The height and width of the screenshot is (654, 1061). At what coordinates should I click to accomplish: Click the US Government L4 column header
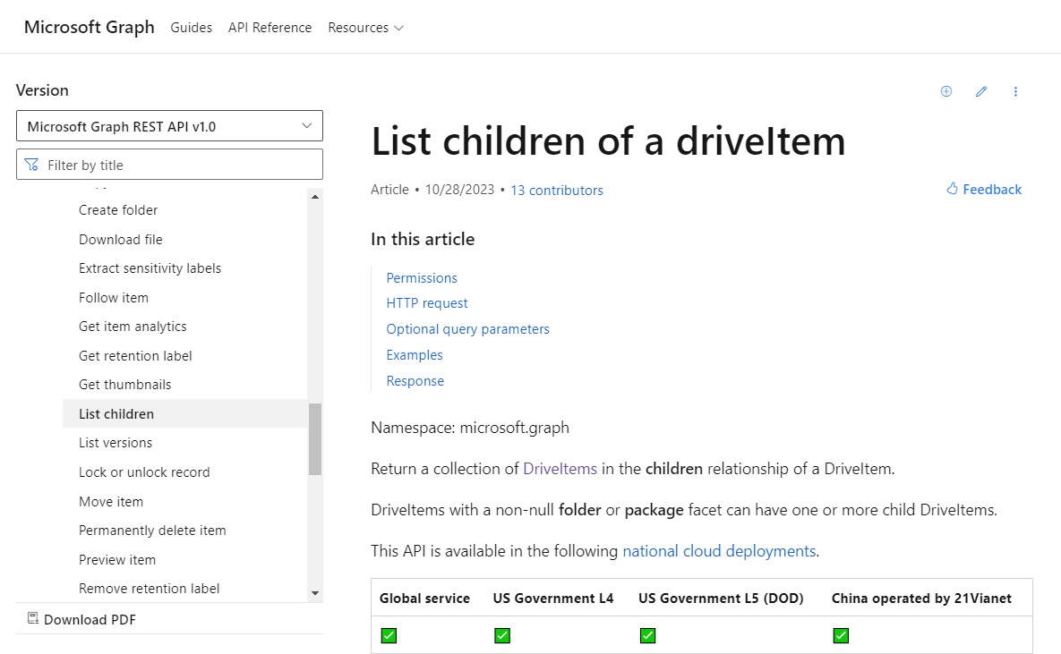(552, 598)
